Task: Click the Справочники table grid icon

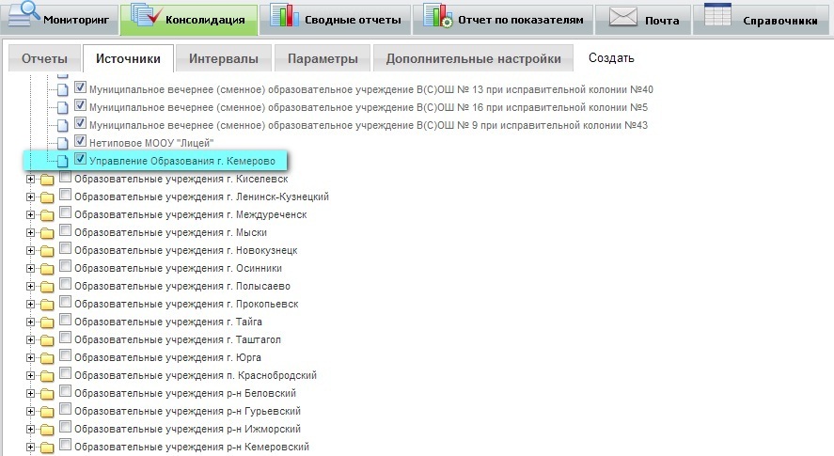Action: pyautogui.click(x=717, y=14)
